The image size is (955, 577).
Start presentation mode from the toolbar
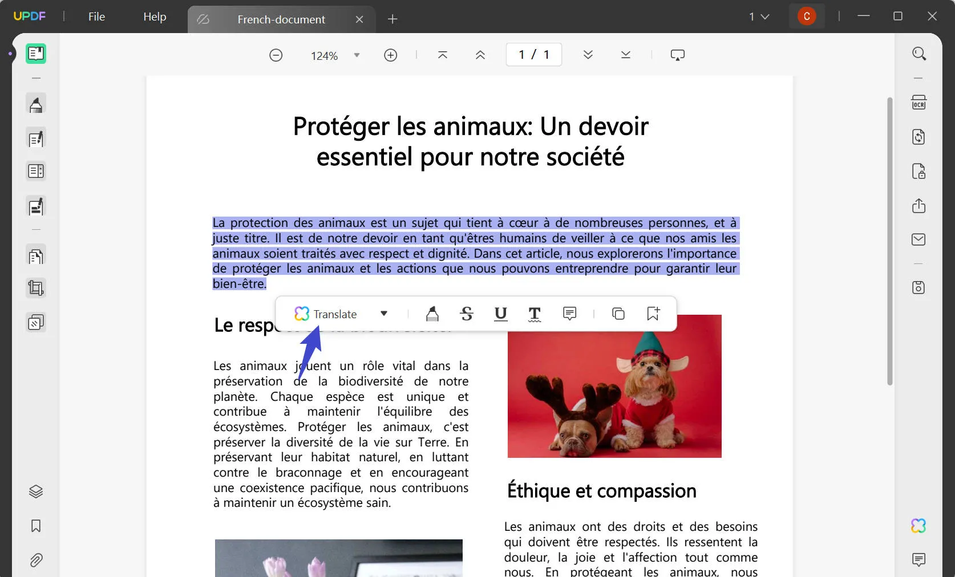[677, 55]
